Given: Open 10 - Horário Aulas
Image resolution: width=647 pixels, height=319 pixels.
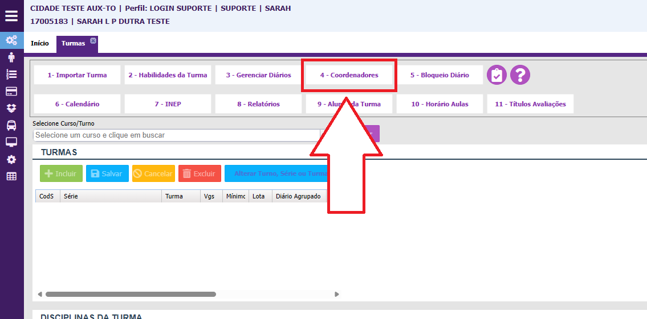Looking at the screenshot, I should [440, 104].
